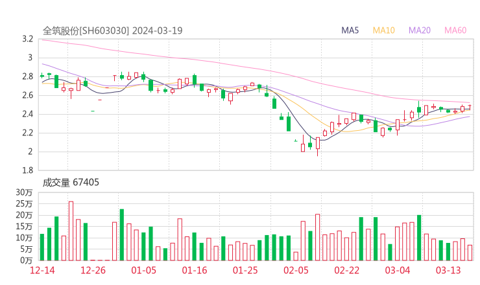Click the 03-04 date axis label
Image resolution: width=480 pixels, height=285 pixels.
[x=398, y=270]
